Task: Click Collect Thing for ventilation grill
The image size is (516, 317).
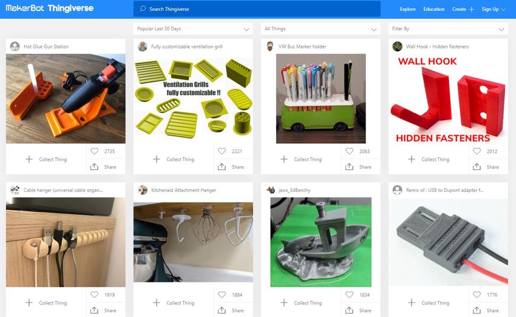Action: pyautogui.click(x=174, y=159)
